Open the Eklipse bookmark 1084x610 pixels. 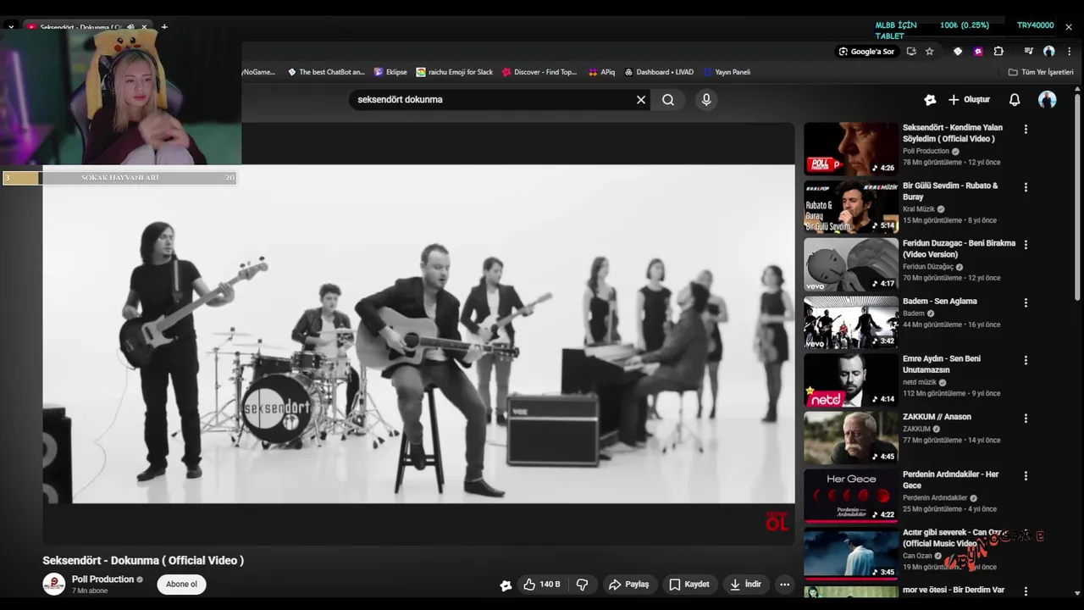click(390, 72)
